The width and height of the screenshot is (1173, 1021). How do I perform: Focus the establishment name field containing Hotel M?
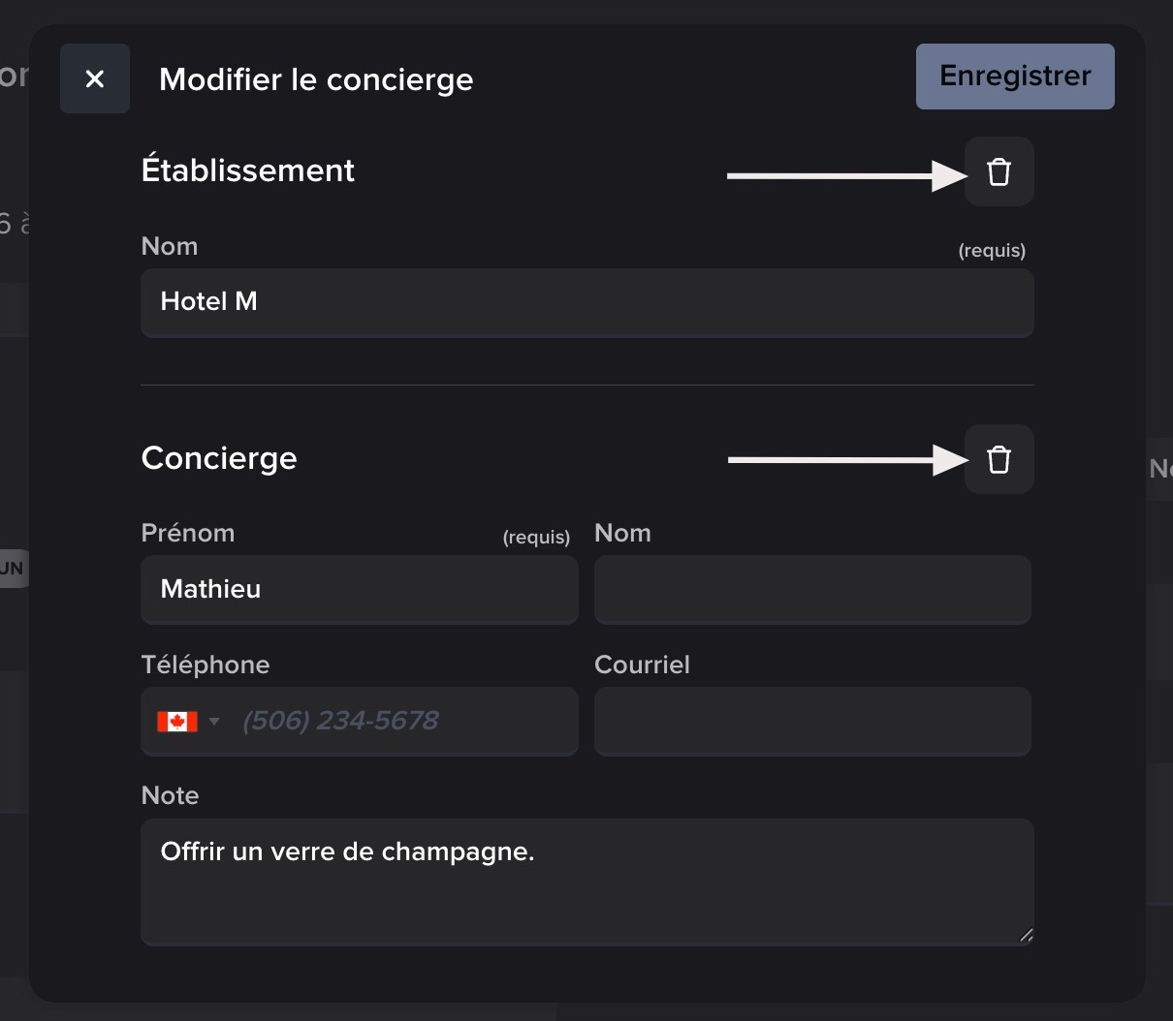tap(586, 302)
